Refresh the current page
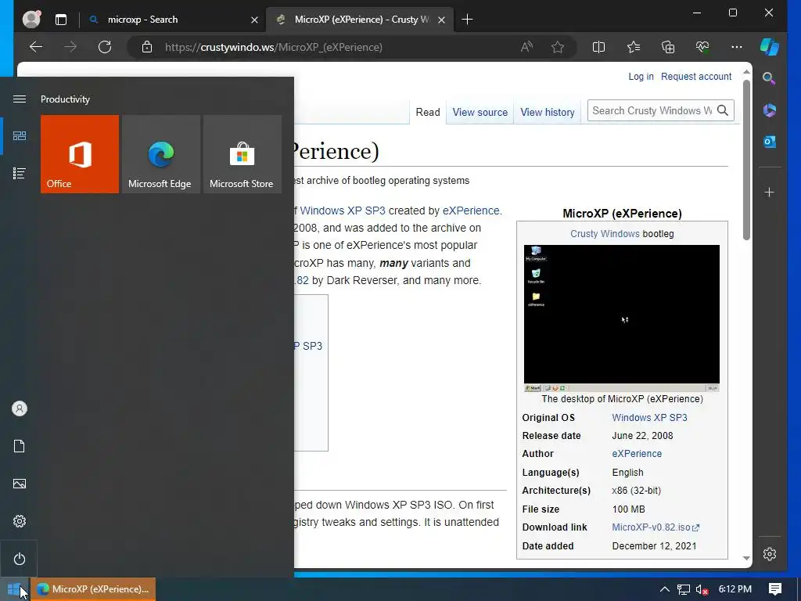The width and height of the screenshot is (801, 601). tap(105, 47)
